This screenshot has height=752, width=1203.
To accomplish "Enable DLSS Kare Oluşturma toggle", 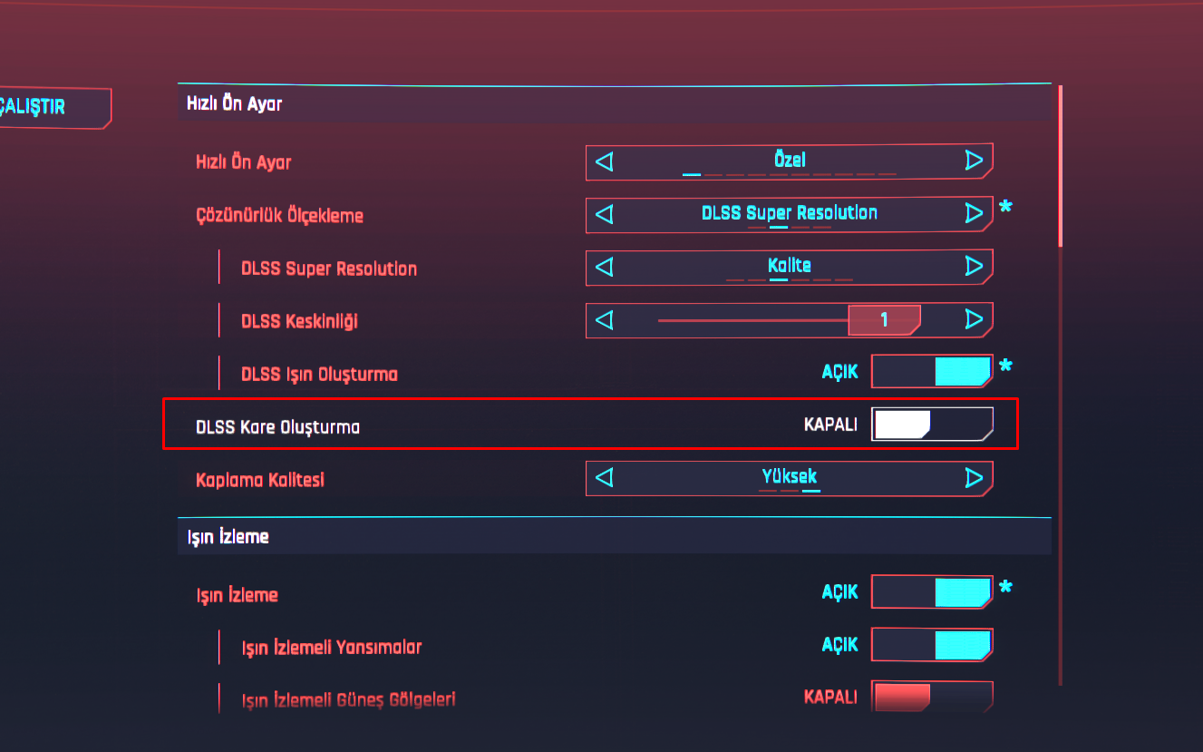I will (x=932, y=425).
